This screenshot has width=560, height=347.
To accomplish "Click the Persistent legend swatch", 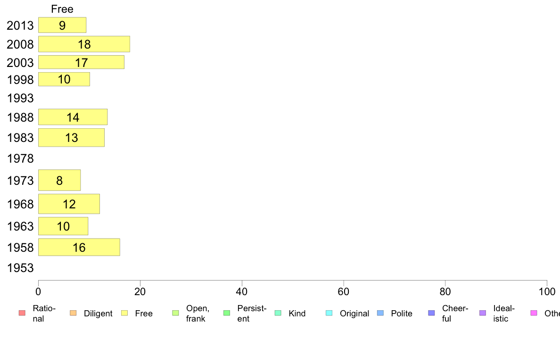I will click(227, 313).
